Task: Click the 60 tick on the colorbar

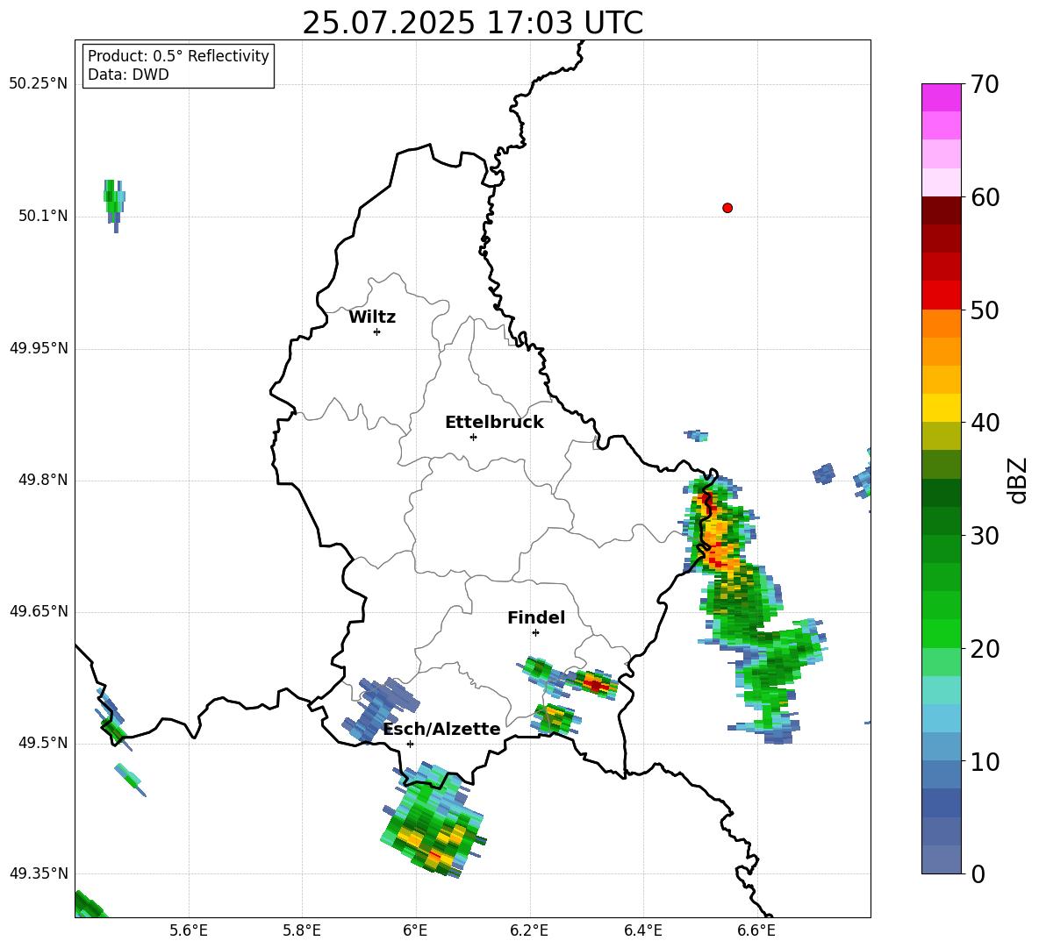Action: coord(984,197)
